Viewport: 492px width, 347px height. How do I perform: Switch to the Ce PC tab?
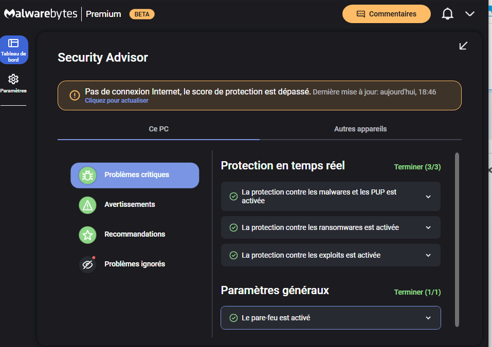pyautogui.click(x=158, y=129)
